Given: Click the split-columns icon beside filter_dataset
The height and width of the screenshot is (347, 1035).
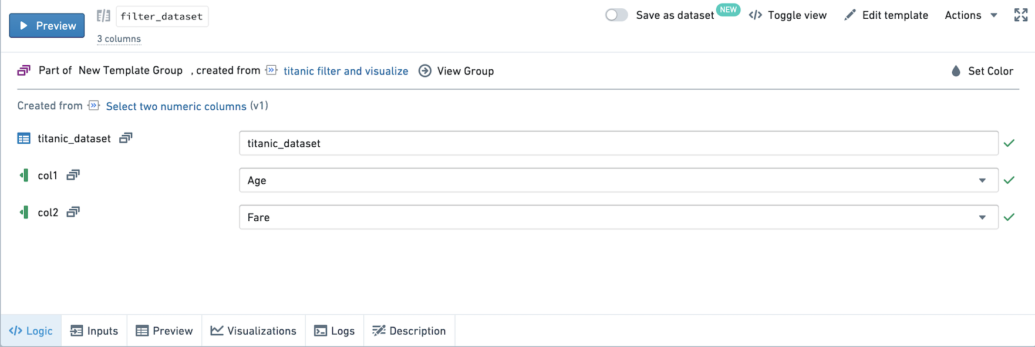Looking at the screenshot, I should pos(103,16).
